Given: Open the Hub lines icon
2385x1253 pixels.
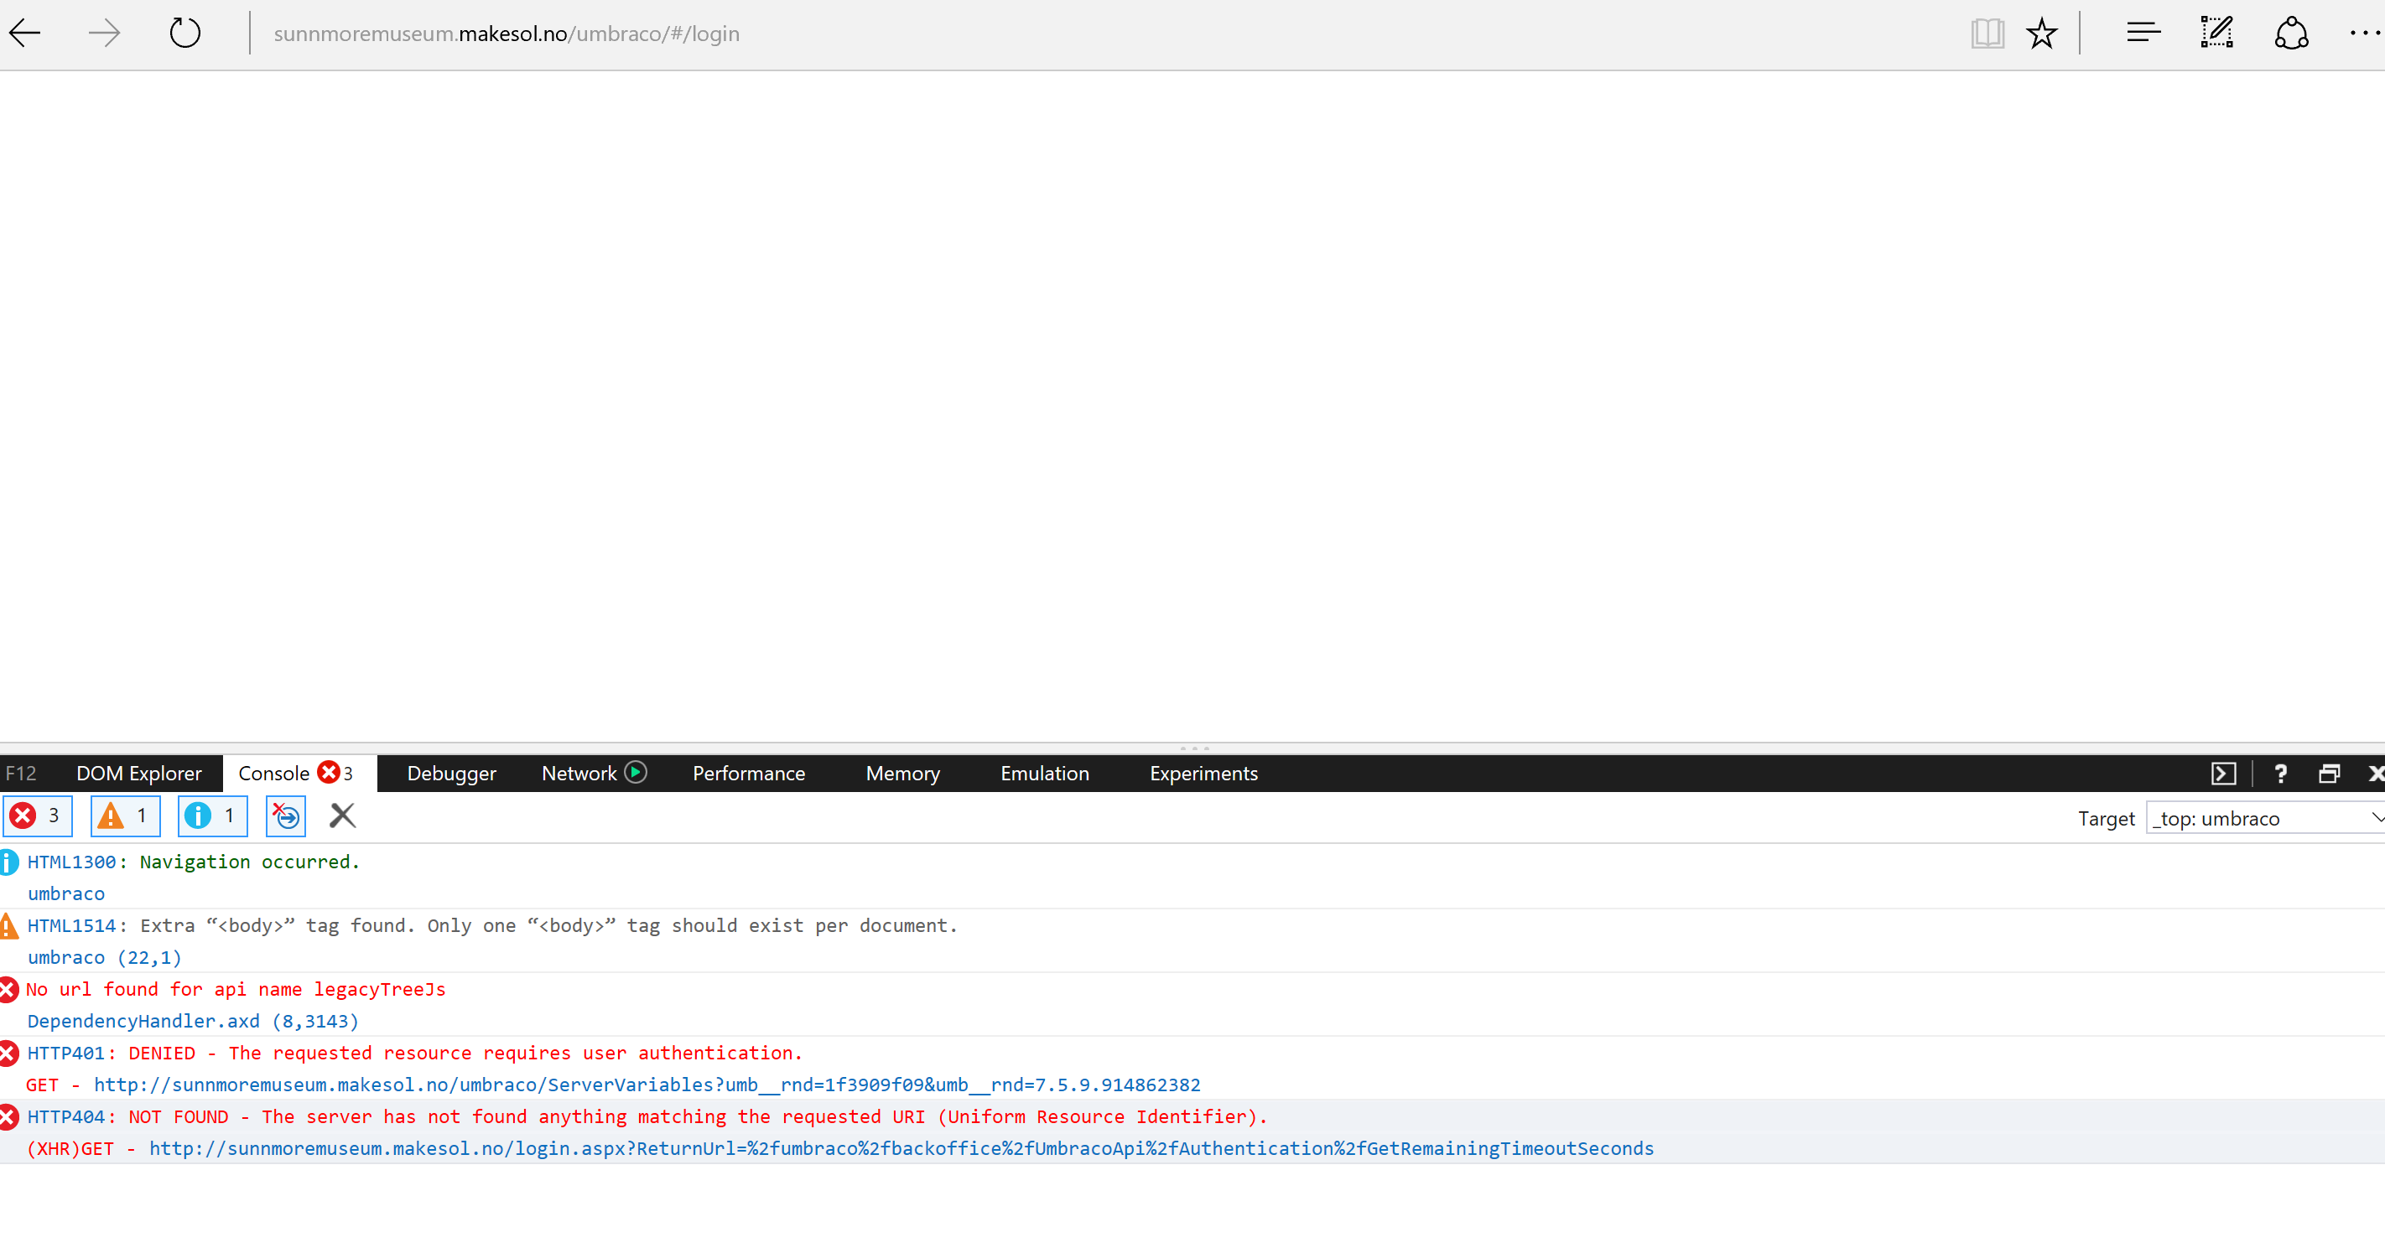Looking at the screenshot, I should tap(2143, 34).
